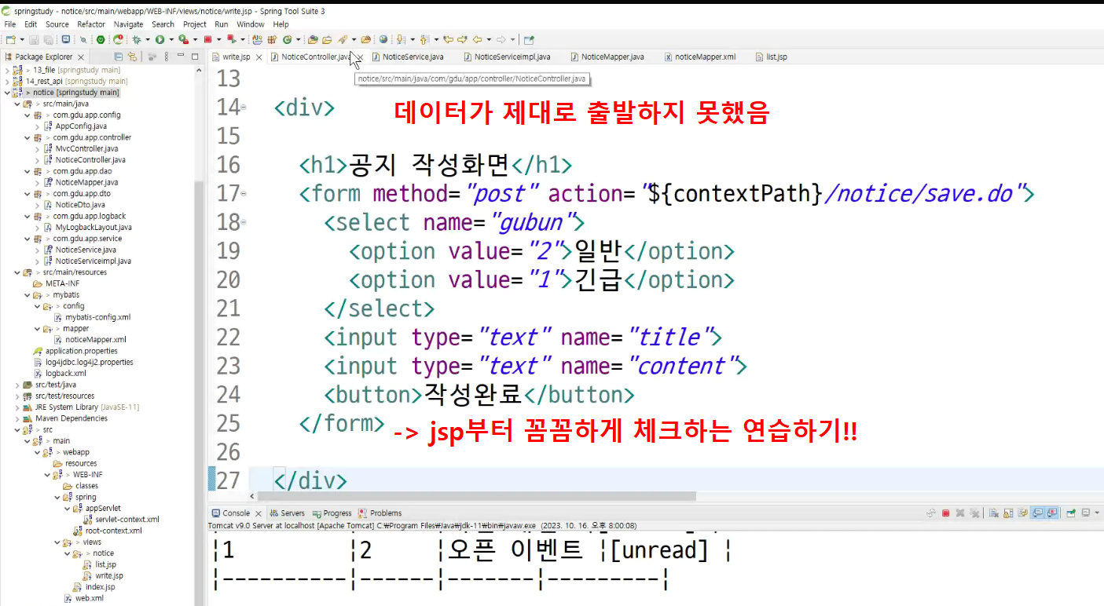The image size is (1104, 606).
Task: Switch to list.jsp editor tab
Action: click(x=771, y=57)
